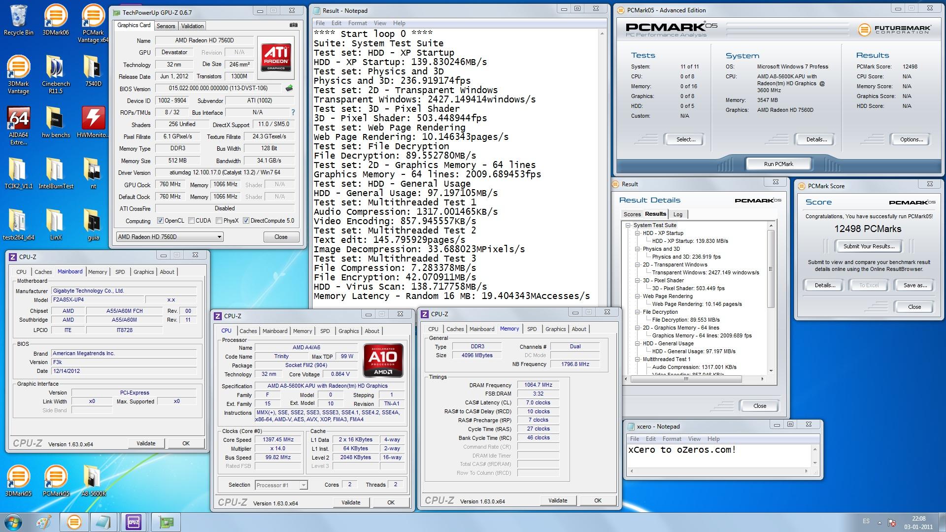Click the CPU-Z taskbar icon
The height and width of the screenshot is (532, 946).
click(x=133, y=522)
